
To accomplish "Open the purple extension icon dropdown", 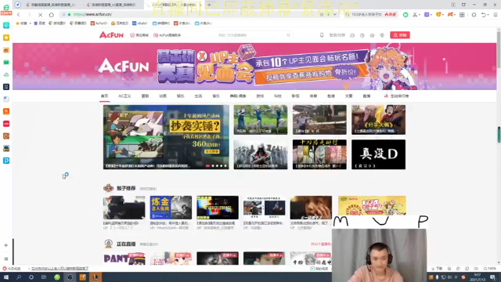I will tap(427, 15).
